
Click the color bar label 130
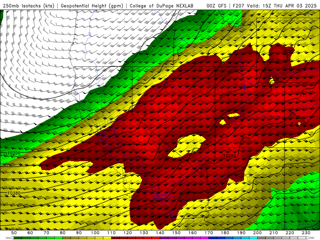144,233
